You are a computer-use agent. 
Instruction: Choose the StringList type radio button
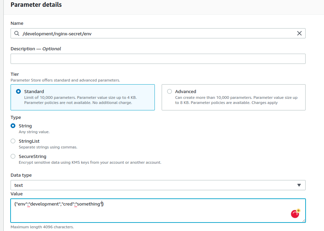(x=13, y=141)
